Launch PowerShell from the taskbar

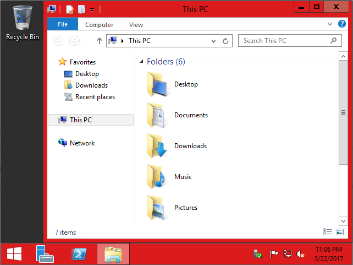point(79,254)
